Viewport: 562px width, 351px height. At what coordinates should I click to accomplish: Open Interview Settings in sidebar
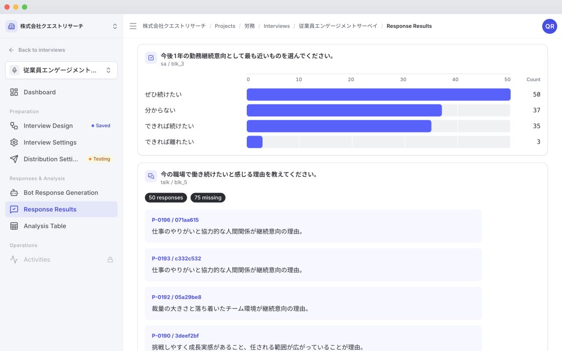point(61,142)
